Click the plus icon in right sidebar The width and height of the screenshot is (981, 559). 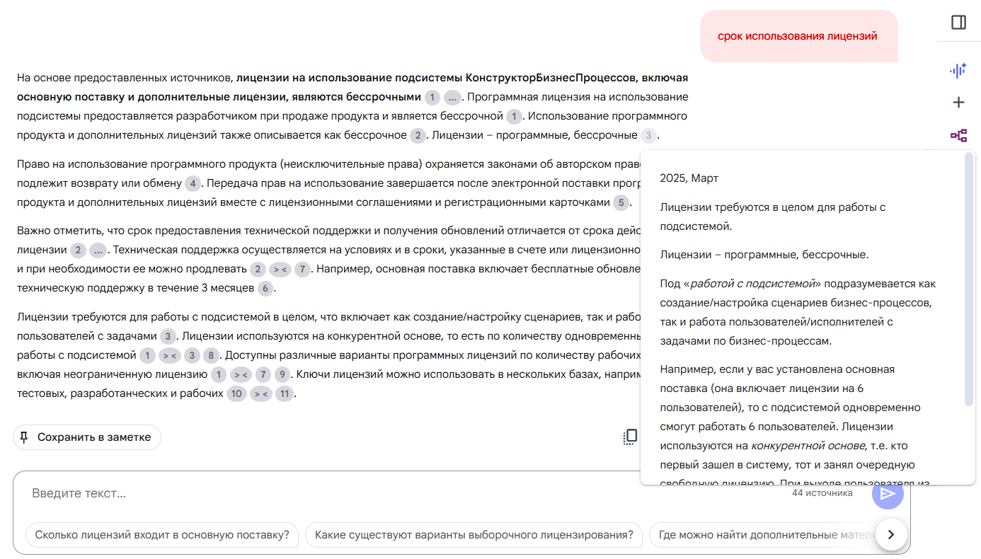[x=958, y=103]
